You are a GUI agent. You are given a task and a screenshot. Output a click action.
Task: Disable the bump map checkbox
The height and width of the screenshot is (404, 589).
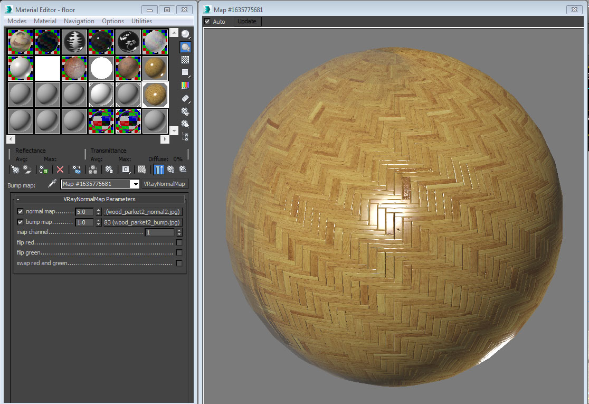pos(20,222)
